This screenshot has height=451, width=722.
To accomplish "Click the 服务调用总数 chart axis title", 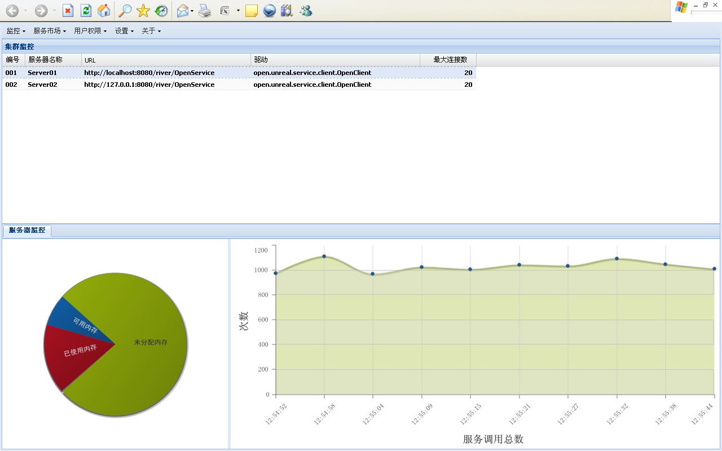I will pyautogui.click(x=493, y=439).
